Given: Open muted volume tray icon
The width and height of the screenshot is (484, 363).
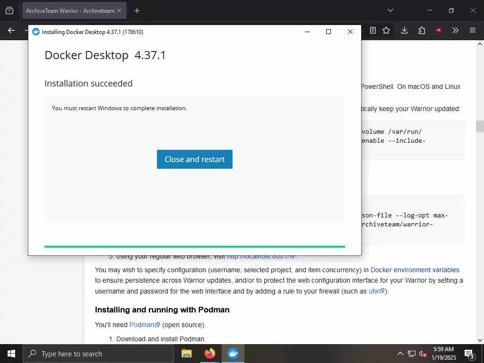Looking at the screenshot, I should (423, 354).
